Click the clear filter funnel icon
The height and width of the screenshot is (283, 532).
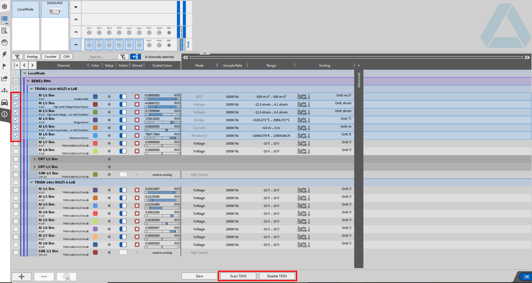click(123, 57)
